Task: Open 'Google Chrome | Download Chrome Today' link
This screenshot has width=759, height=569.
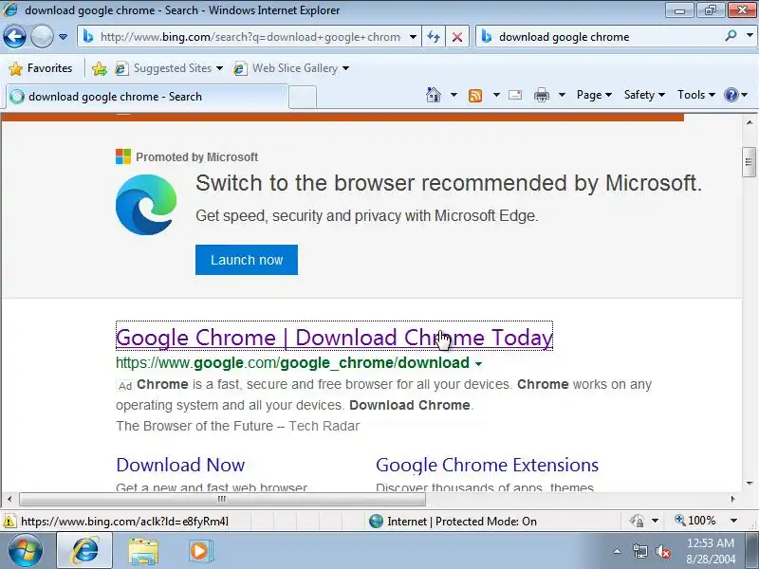Action: [x=334, y=337]
